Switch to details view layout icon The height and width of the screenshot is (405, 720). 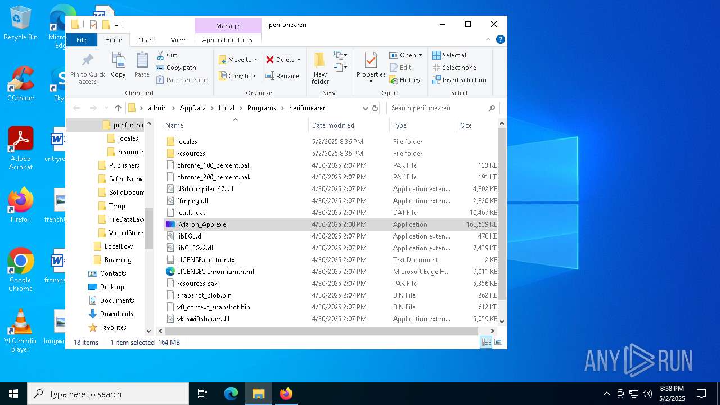coord(486,342)
